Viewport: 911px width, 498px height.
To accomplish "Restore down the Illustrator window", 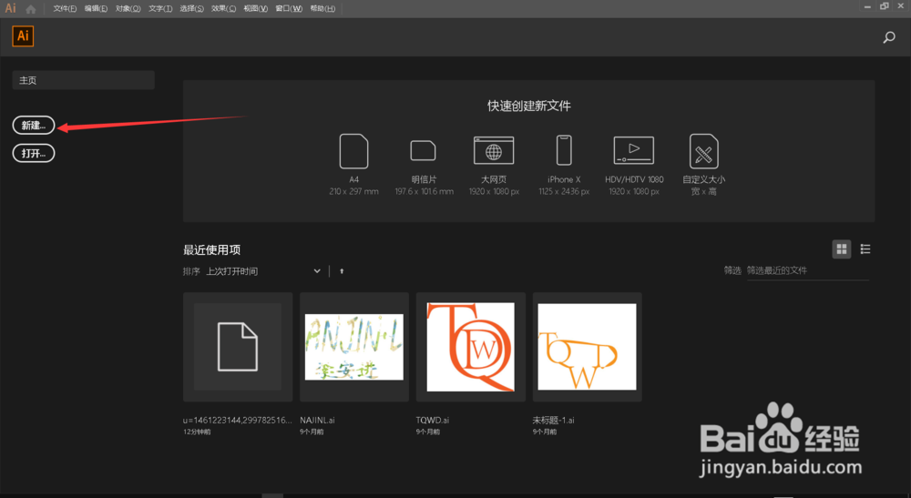I will 885,6.
